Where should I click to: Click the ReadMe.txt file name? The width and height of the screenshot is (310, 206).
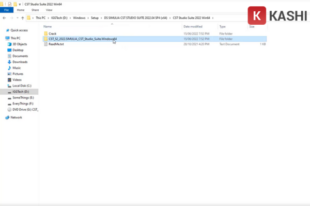(56, 44)
